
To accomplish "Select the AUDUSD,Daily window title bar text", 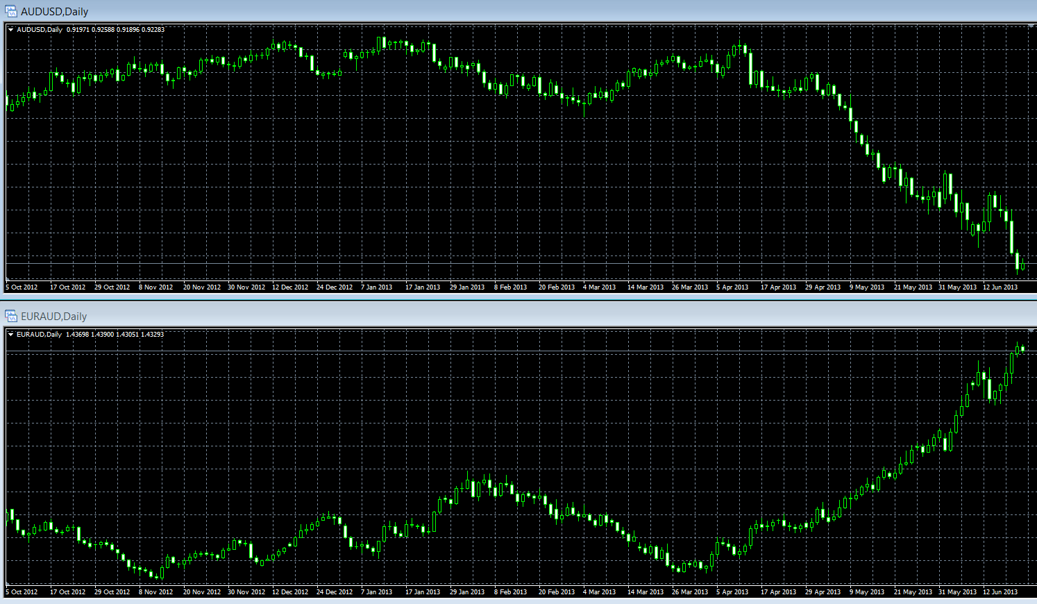I will tap(54, 12).
